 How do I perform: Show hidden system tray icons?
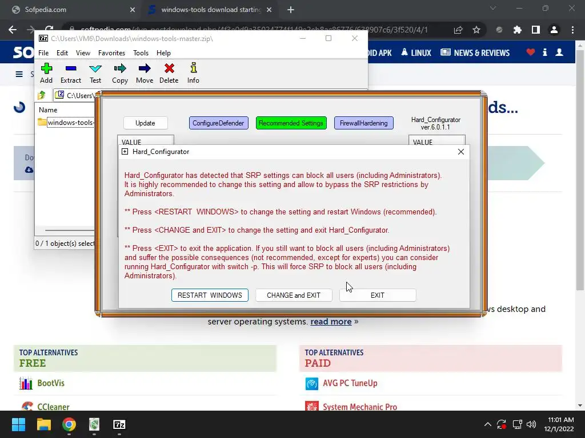487,424
